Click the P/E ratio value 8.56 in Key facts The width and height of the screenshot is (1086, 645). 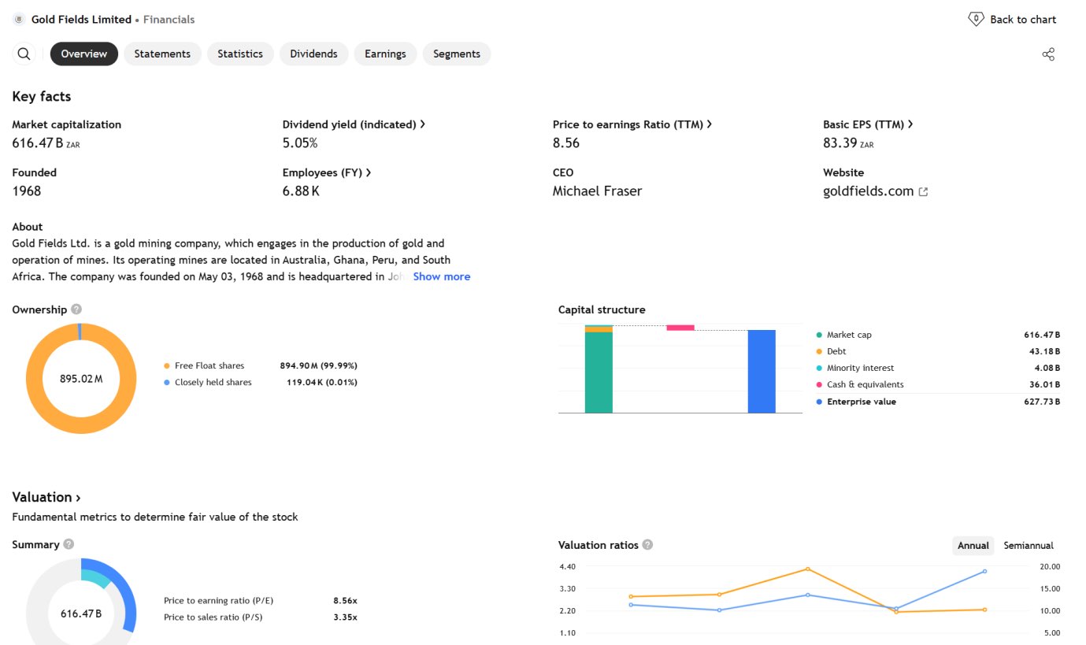[566, 143]
